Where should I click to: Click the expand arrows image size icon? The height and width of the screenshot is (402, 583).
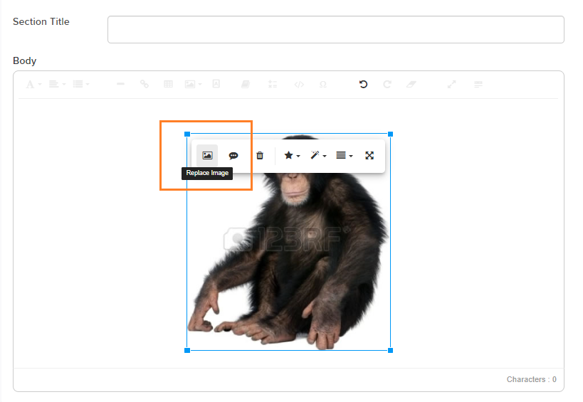pyautogui.click(x=369, y=155)
